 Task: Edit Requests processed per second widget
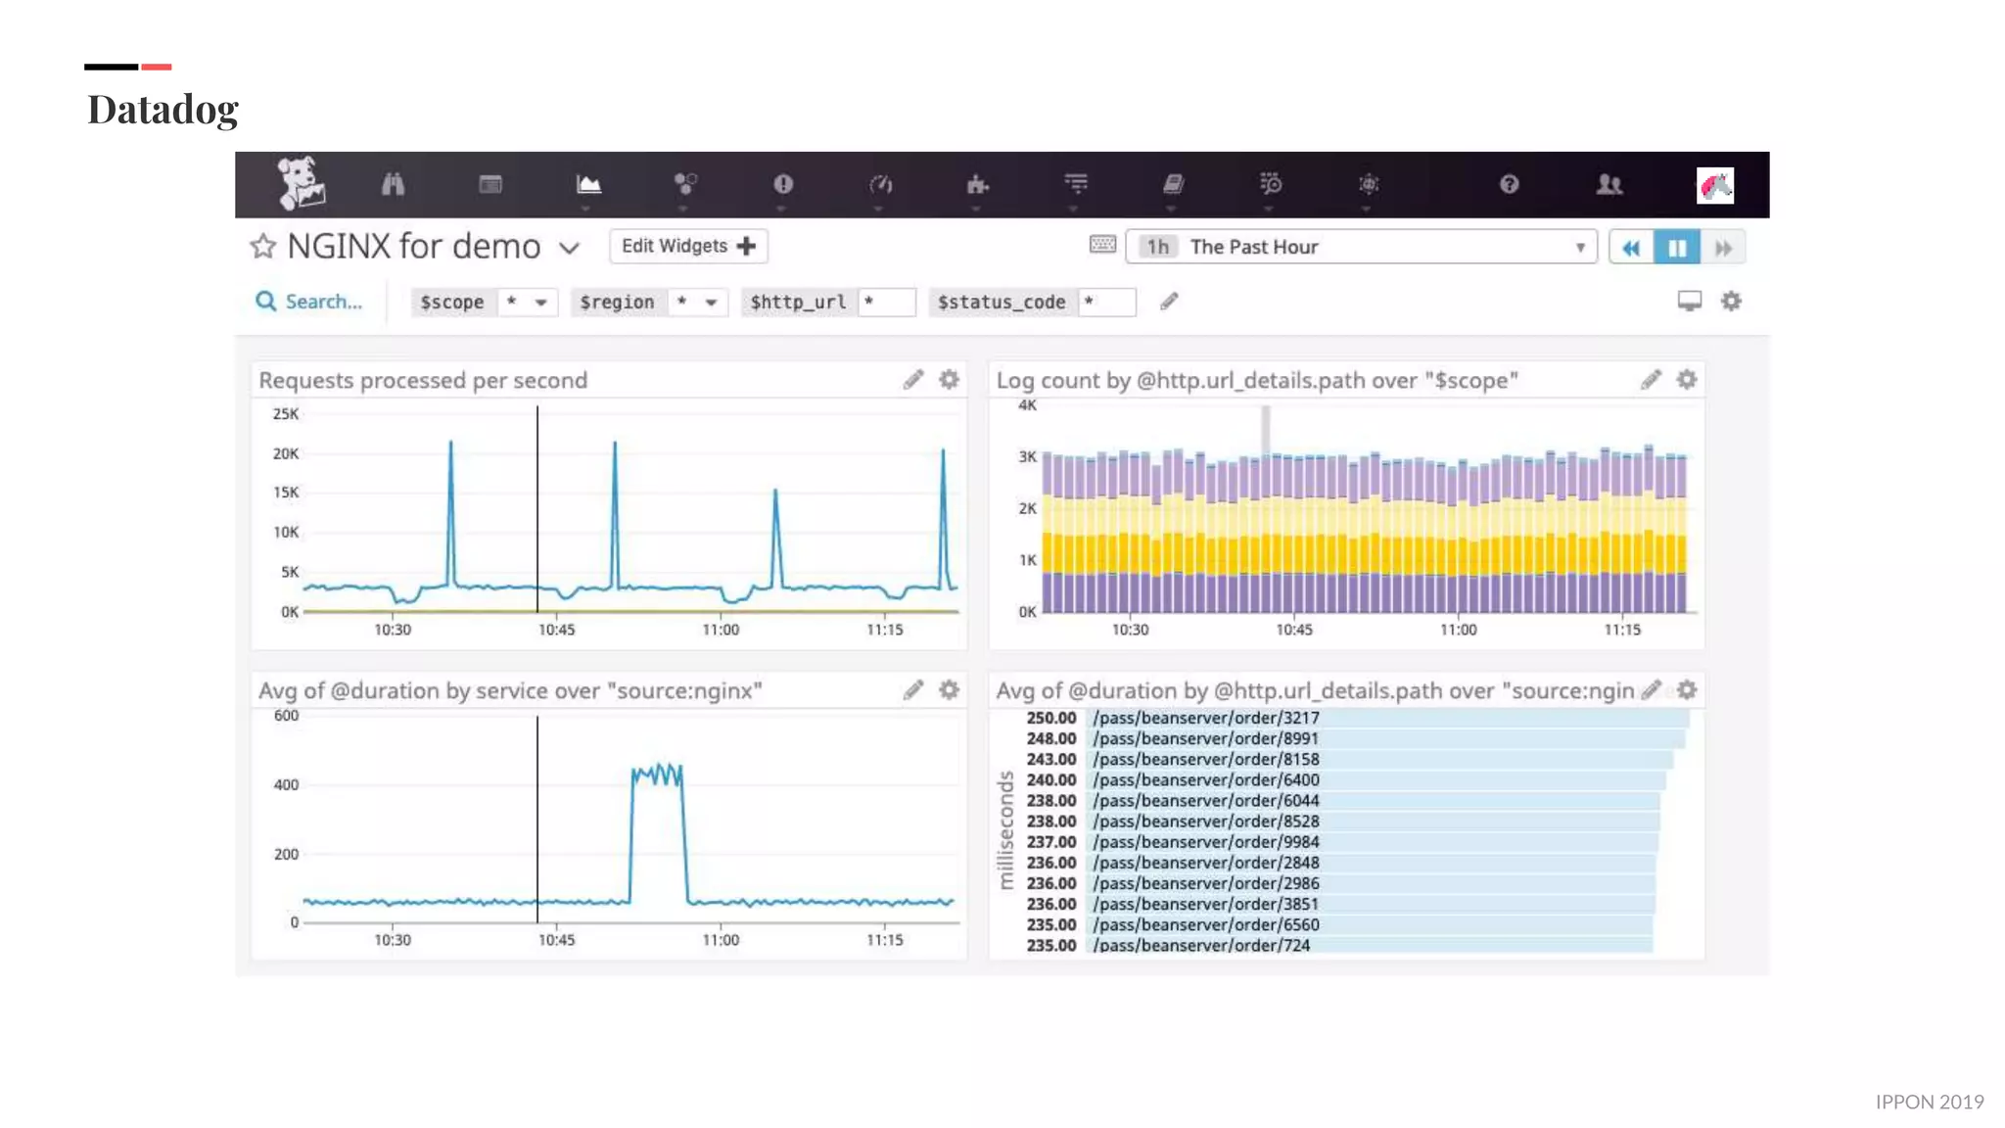[x=913, y=380]
